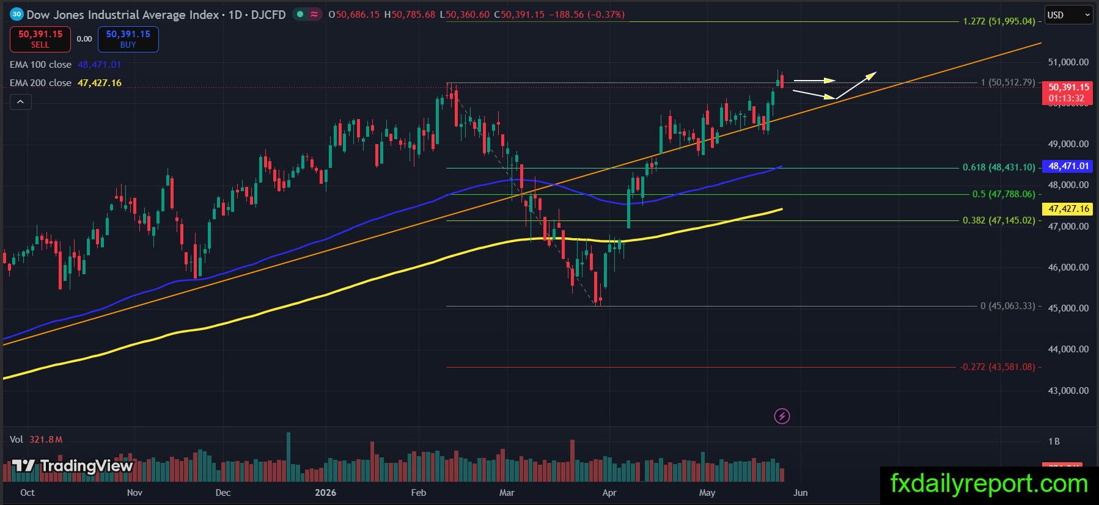Select the EMA 200 close indicator legend
Viewport: 1099px width, 505px height.
click(x=65, y=83)
